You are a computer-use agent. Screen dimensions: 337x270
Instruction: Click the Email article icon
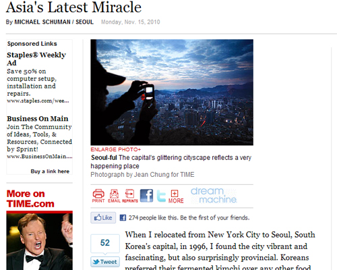(x=114, y=196)
